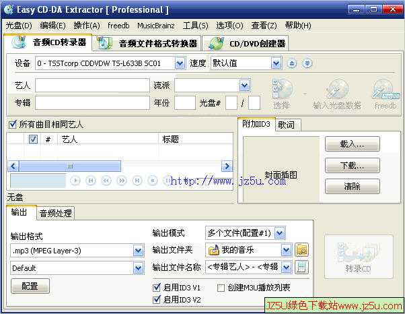Toggle 所有曲目相同艺人 checkbox
This screenshot has height=314, width=405.
(12, 125)
